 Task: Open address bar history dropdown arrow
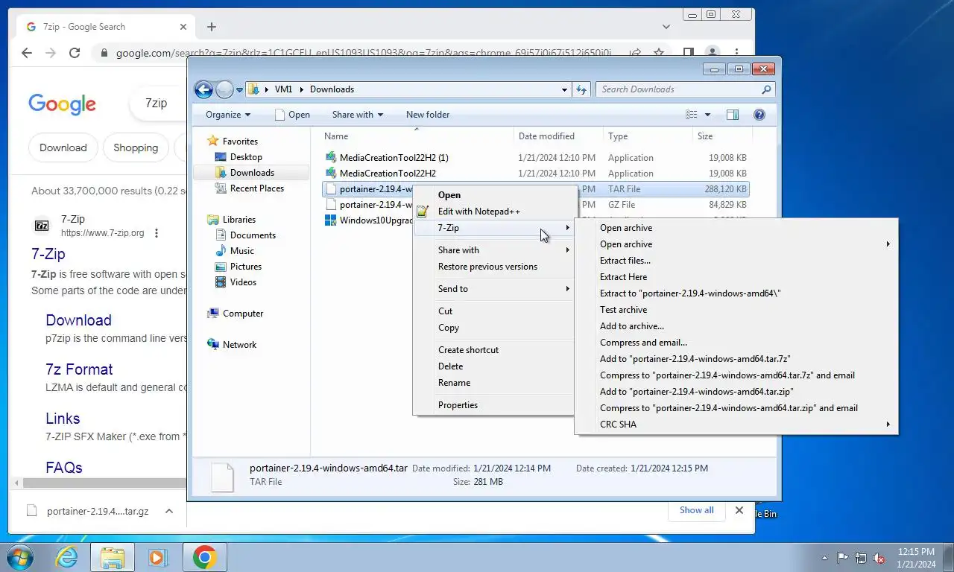tap(564, 89)
